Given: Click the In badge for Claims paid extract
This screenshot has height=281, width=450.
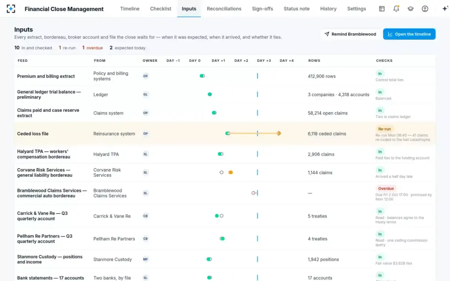Looking at the screenshot, I should 380,111.
